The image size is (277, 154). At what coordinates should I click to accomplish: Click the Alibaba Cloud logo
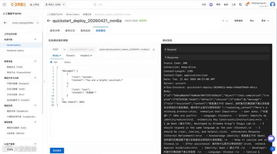click(x=18, y=5)
